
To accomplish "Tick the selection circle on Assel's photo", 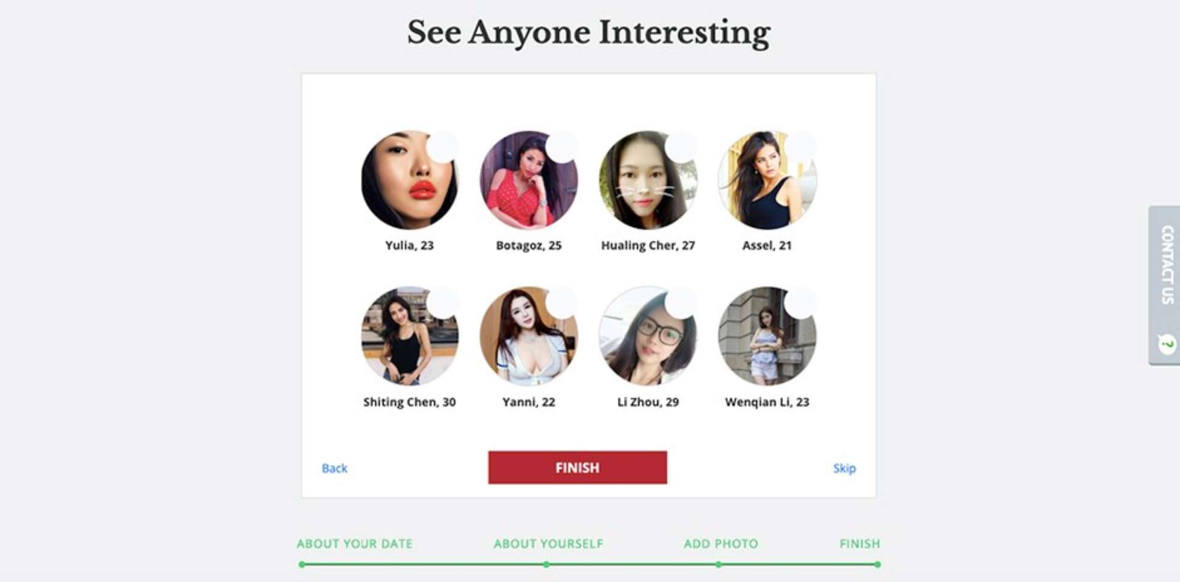I will [x=800, y=147].
